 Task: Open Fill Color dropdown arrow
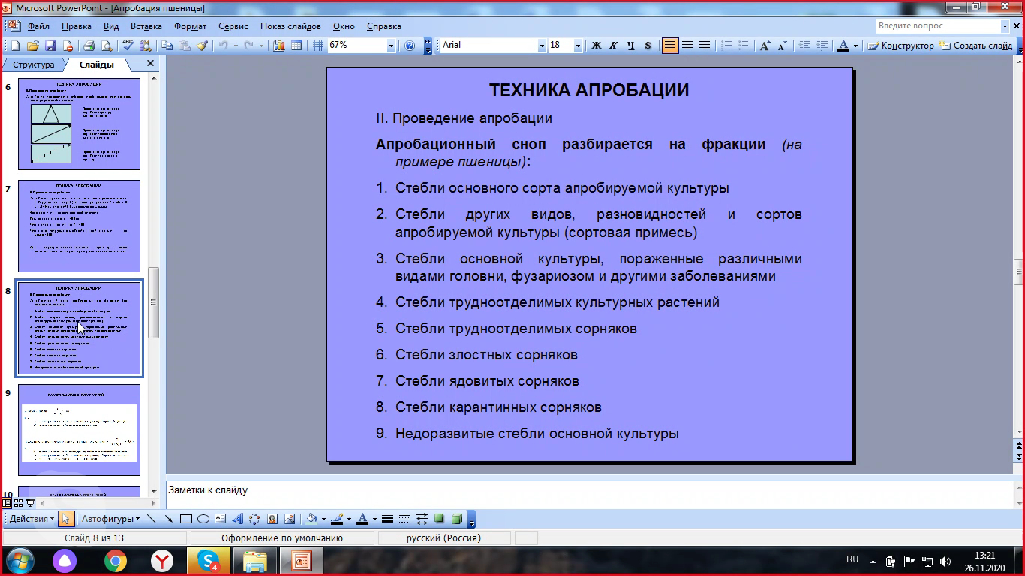coord(323,519)
